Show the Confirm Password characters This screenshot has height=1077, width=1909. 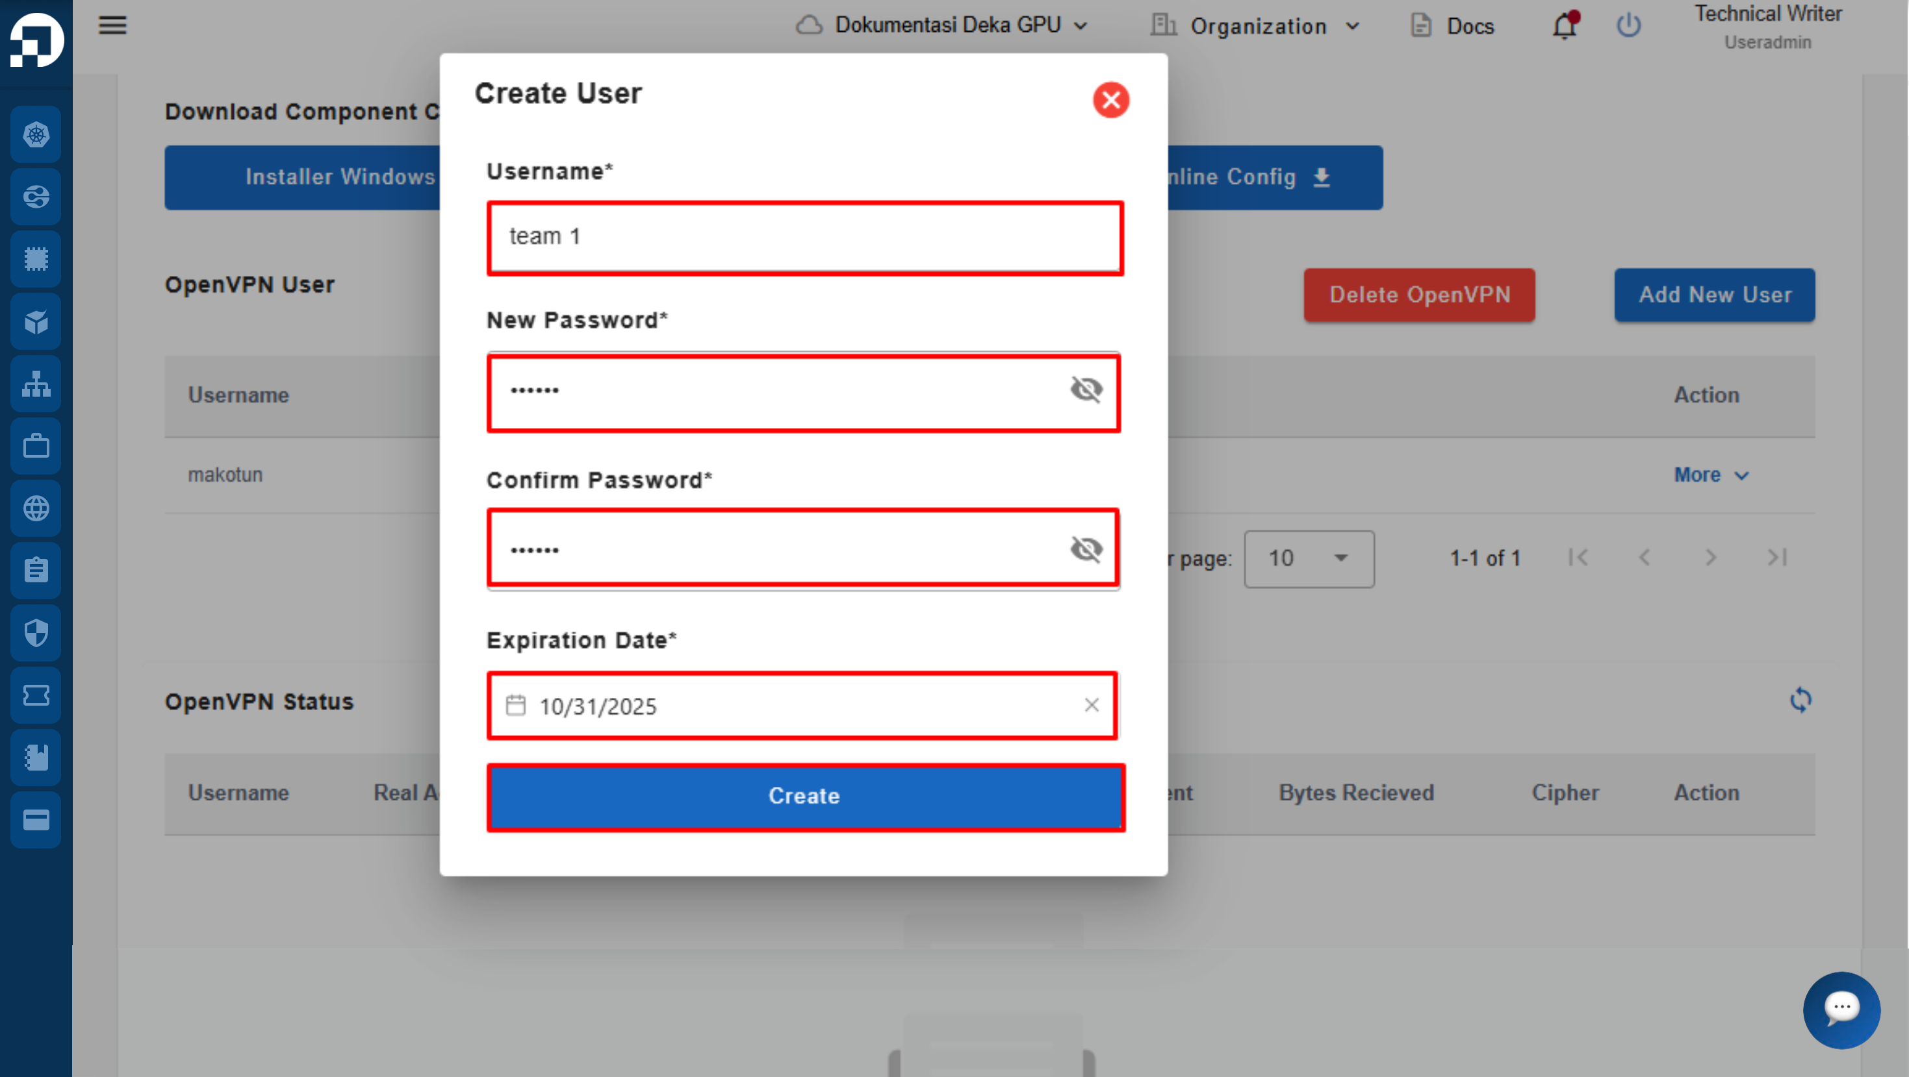pyautogui.click(x=1086, y=549)
